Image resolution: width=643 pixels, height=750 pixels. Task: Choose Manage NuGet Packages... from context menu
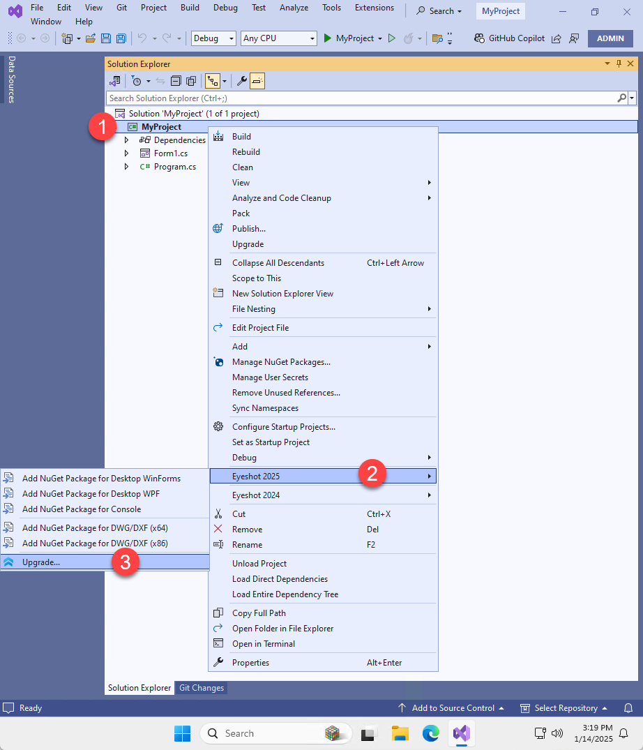281,362
